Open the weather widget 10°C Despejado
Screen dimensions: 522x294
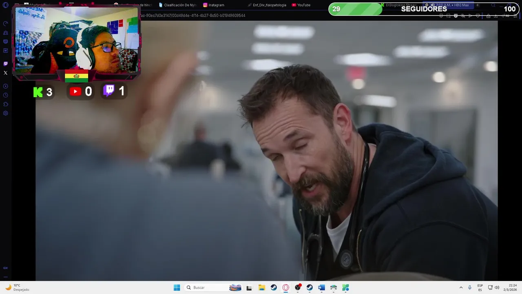(17, 287)
